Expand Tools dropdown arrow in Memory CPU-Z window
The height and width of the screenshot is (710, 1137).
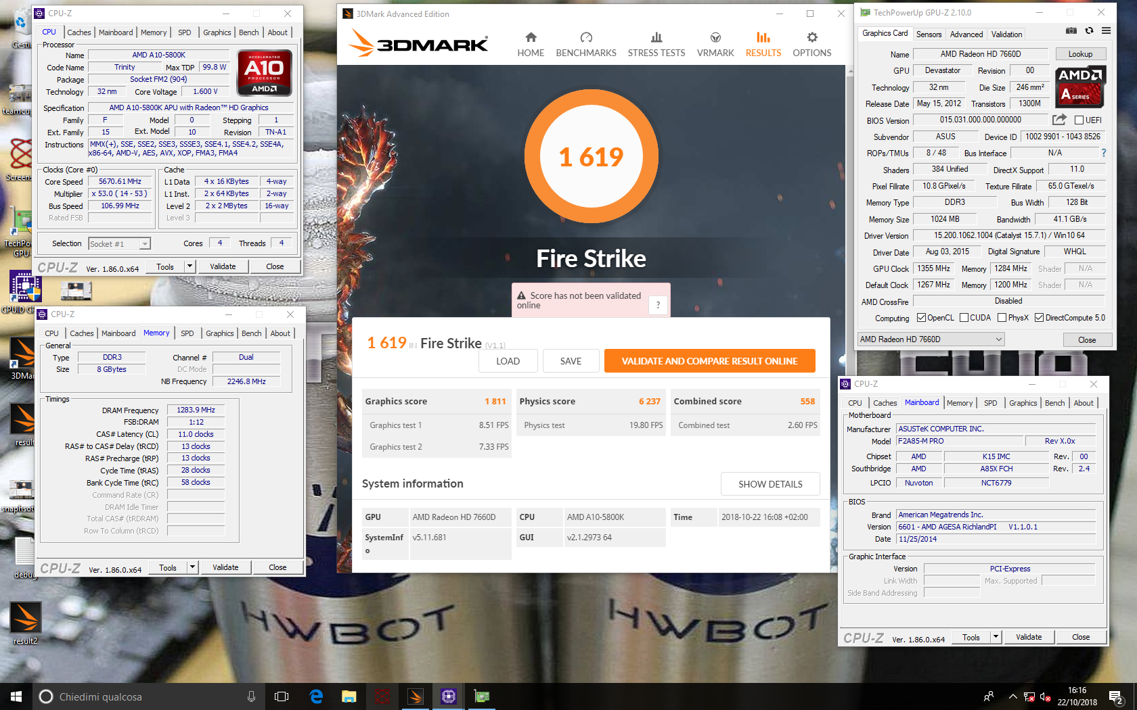click(192, 567)
